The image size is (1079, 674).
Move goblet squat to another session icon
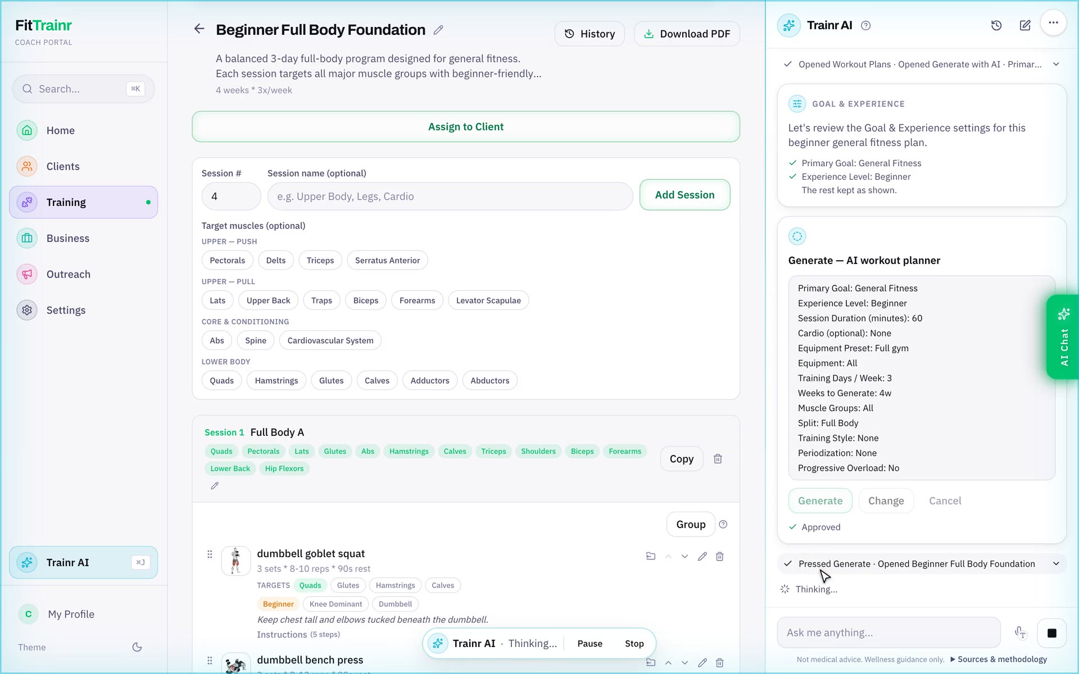[x=651, y=556]
